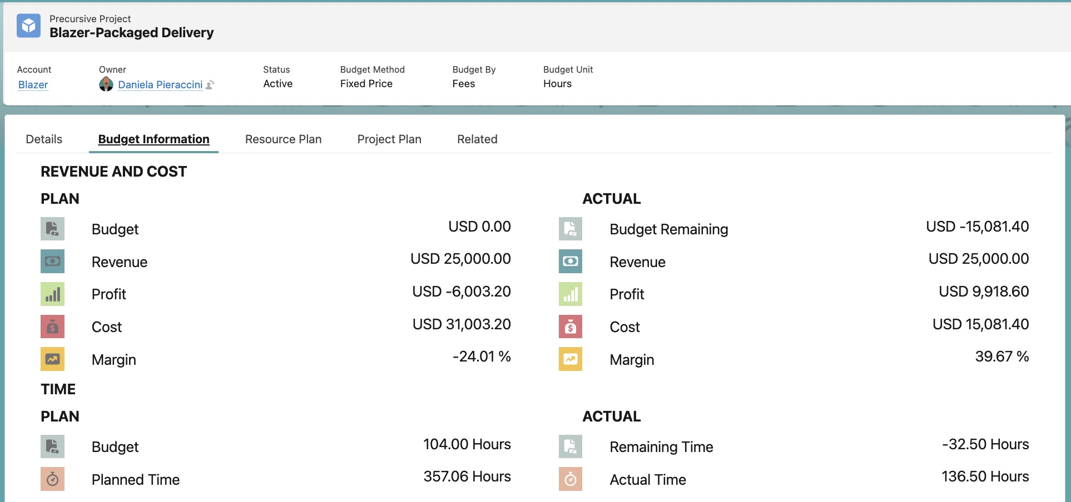1071x502 pixels.
Task: Click the plan margin value -24.01 %
Action: click(482, 357)
